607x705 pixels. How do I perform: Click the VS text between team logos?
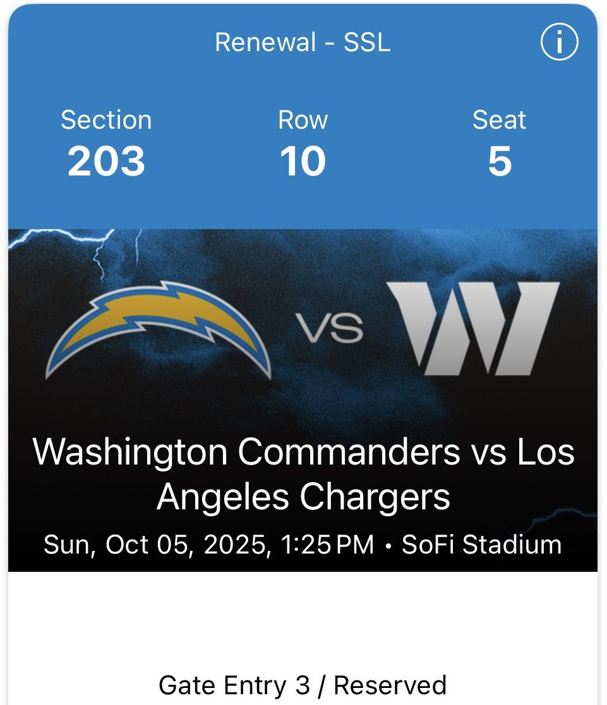coord(329,329)
